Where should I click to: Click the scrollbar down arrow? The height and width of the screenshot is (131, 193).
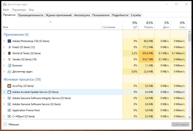[190, 117]
